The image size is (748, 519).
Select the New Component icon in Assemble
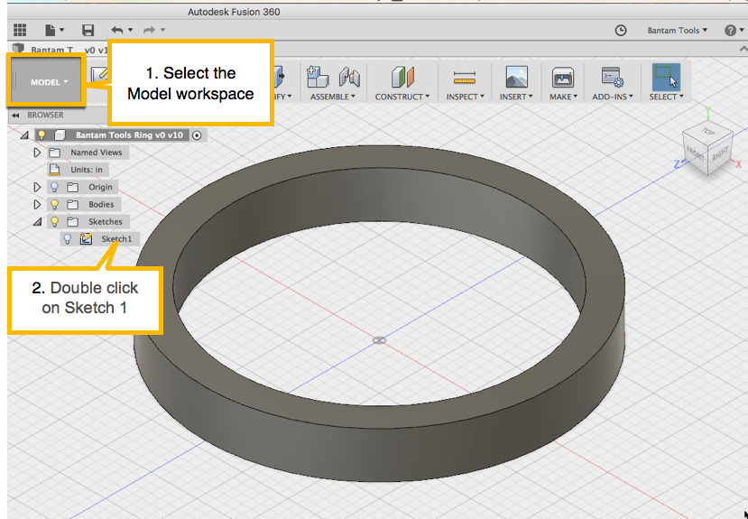click(x=318, y=77)
